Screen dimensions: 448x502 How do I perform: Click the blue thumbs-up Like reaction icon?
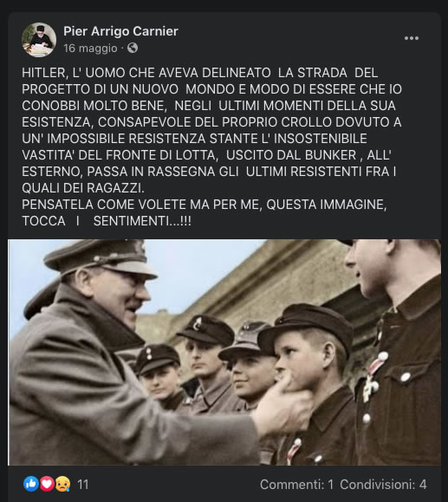(x=31, y=484)
